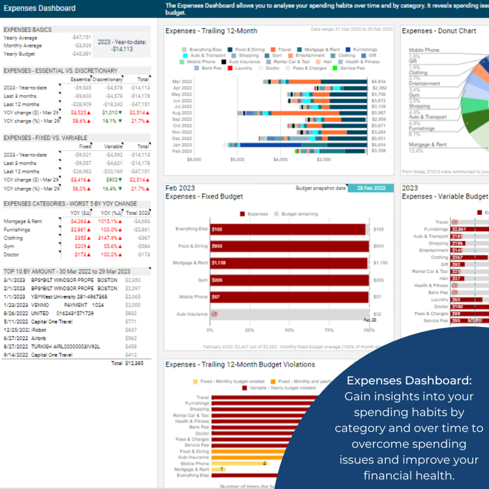
Task: Click the Mobile Phone bar in the Budget Violations chart
Action: (x=240, y=463)
